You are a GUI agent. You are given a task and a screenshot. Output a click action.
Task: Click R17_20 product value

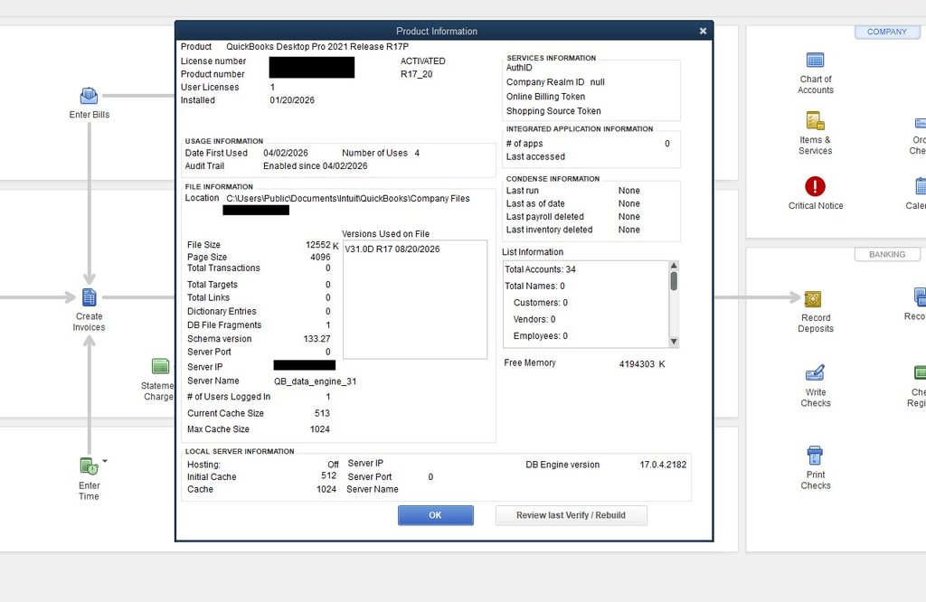tap(416, 74)
